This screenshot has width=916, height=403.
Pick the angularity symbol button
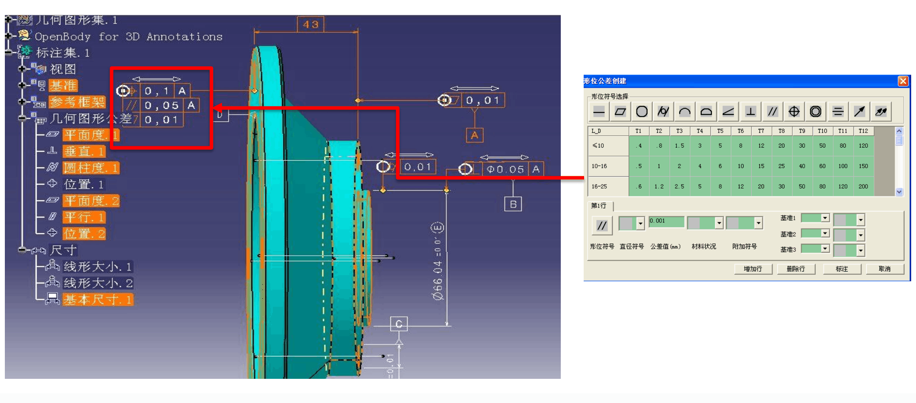[728, 112]
